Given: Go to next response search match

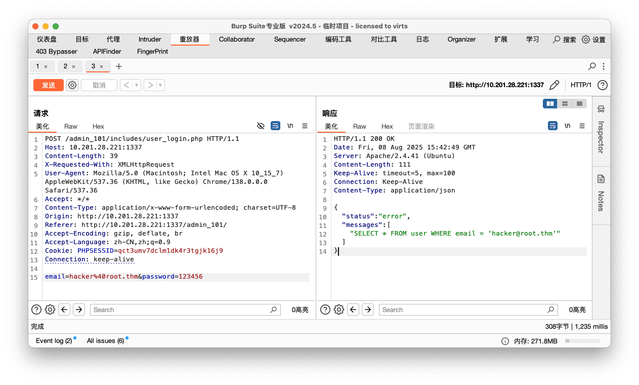Looking at the screenshot, I should tap(368, 310).
